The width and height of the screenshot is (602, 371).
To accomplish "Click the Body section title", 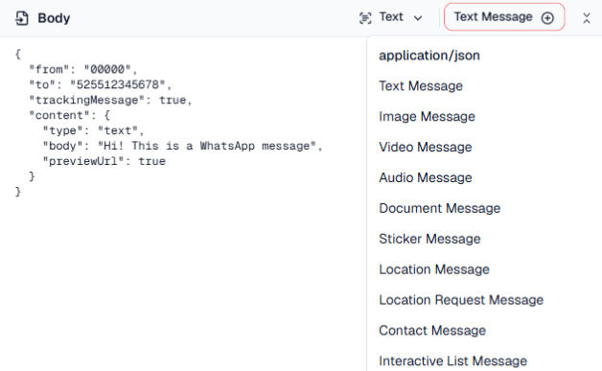I will [54, 18].
